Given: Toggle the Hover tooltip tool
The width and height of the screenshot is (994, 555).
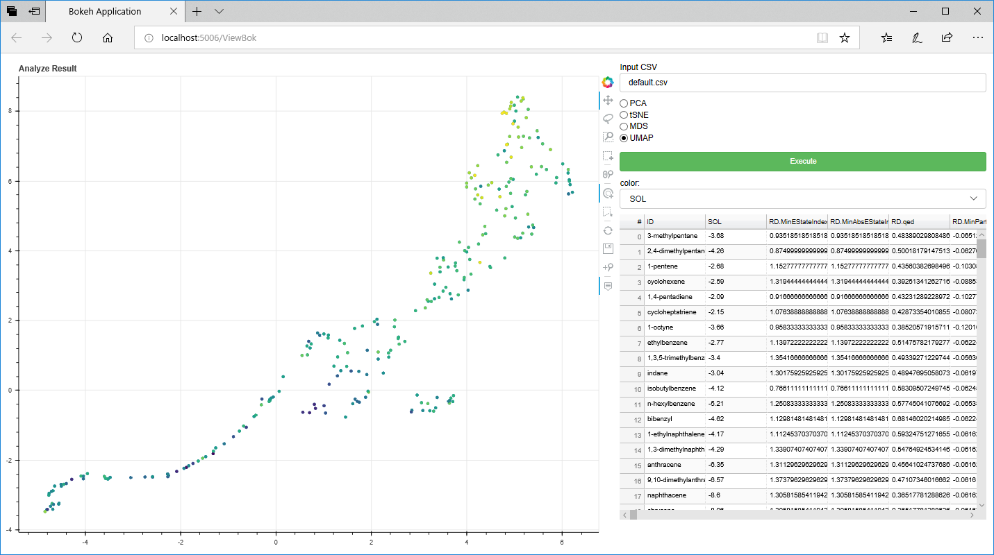Looking at the screenshot, I should coord(608,286).
